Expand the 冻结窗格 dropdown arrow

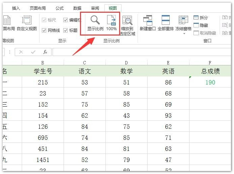(184, 34)
